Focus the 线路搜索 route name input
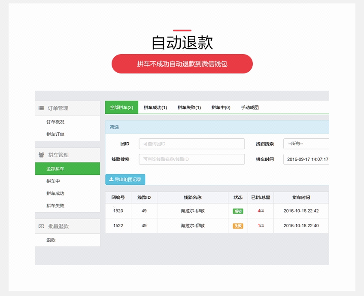Screen dimensions: 364x296 point(191,159)
